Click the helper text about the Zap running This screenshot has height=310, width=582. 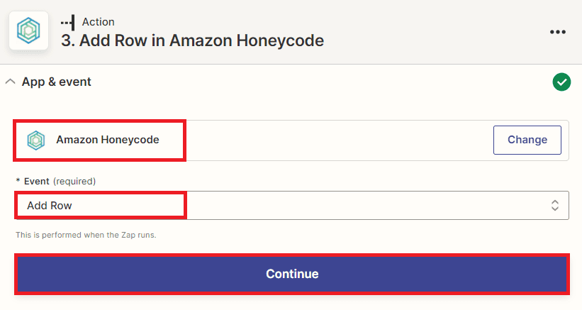pos(86,235)
